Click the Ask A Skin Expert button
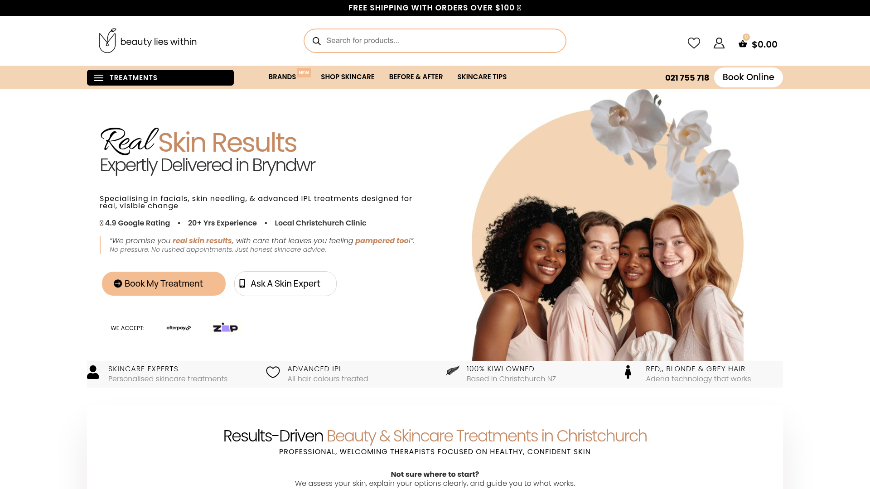Screen dimensions: 870x489 pos(285,283)
